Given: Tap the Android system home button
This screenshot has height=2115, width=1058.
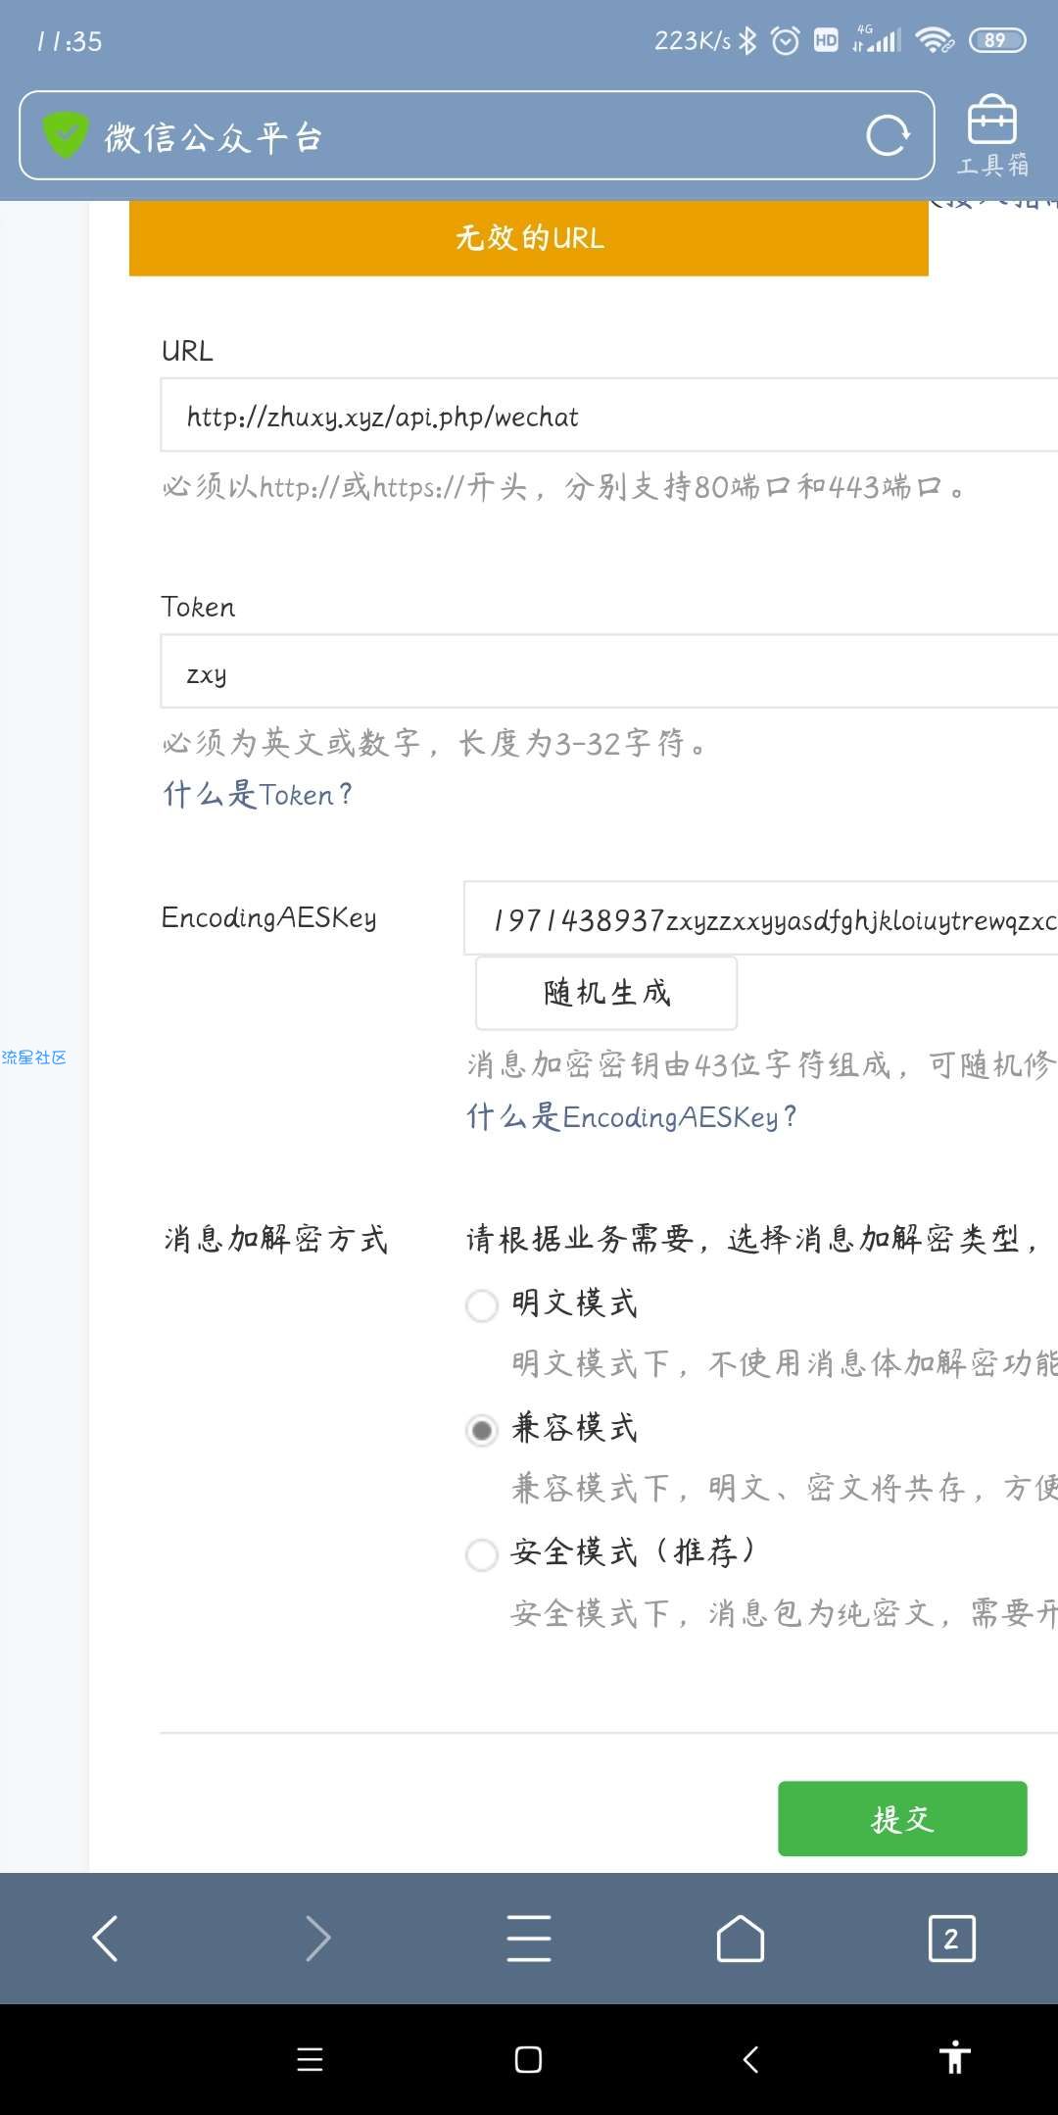Looking at the screenshot, I should (529, 2059).
